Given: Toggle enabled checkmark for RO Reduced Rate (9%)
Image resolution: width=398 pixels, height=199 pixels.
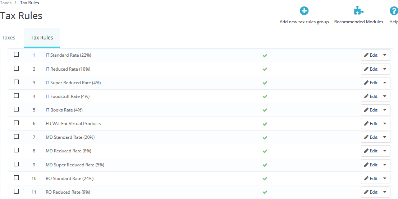Looking at the screenshot, I should (x=265, y=193).
